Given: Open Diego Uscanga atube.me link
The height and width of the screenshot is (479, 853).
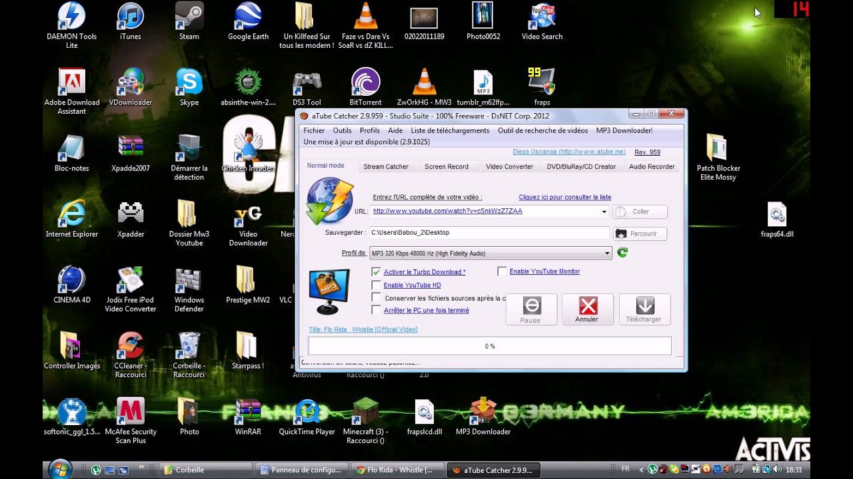Looking at the screenshot, I should pos(569,152).
